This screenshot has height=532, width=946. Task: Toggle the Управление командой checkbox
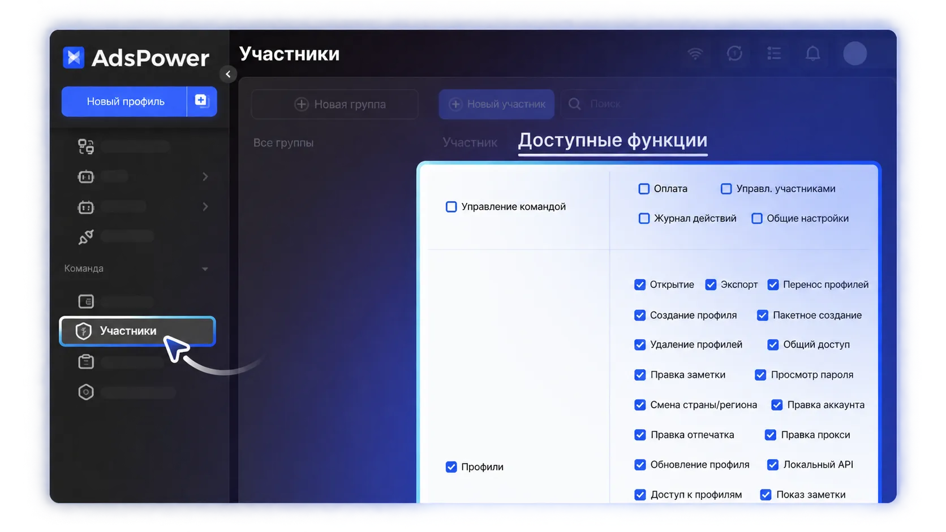[x=451, y=207]
